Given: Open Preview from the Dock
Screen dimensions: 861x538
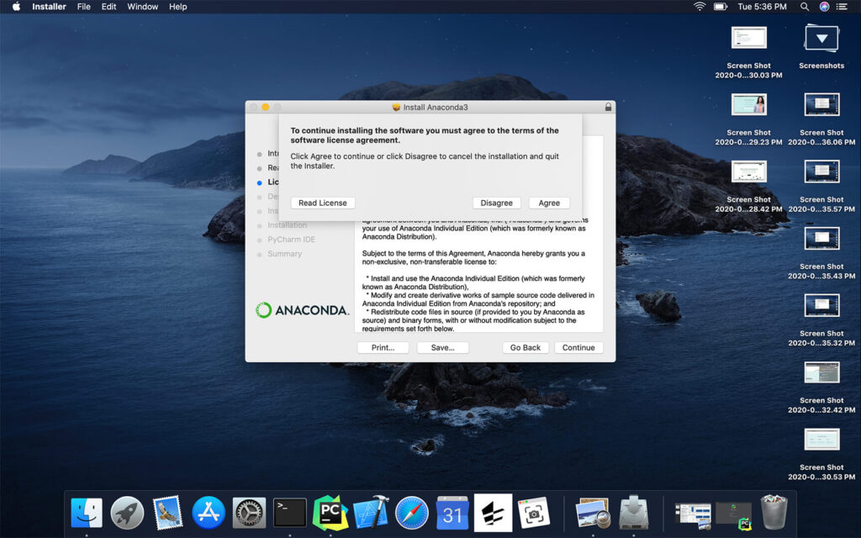Looking at the screenshot, I should 593,514.
